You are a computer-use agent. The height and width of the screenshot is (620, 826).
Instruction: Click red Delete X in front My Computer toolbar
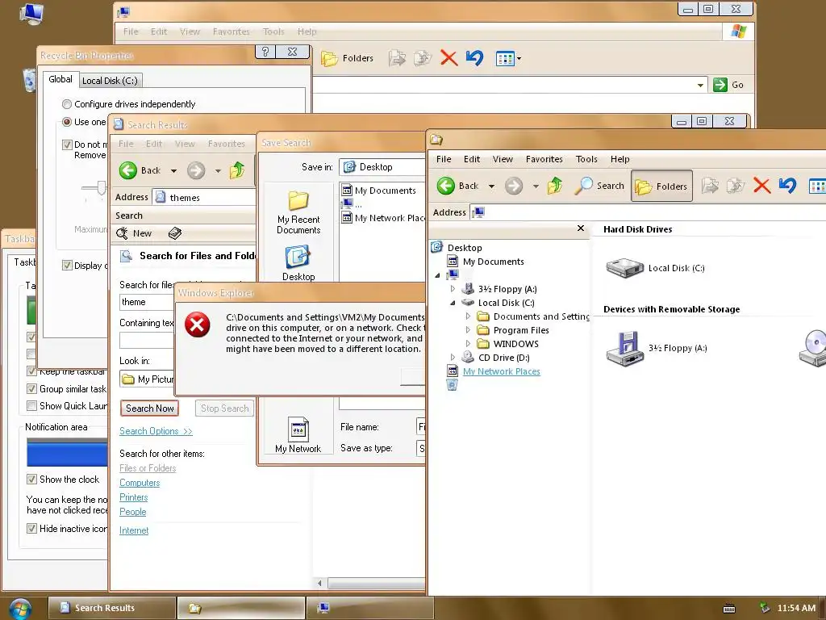(x=761, y=186)
